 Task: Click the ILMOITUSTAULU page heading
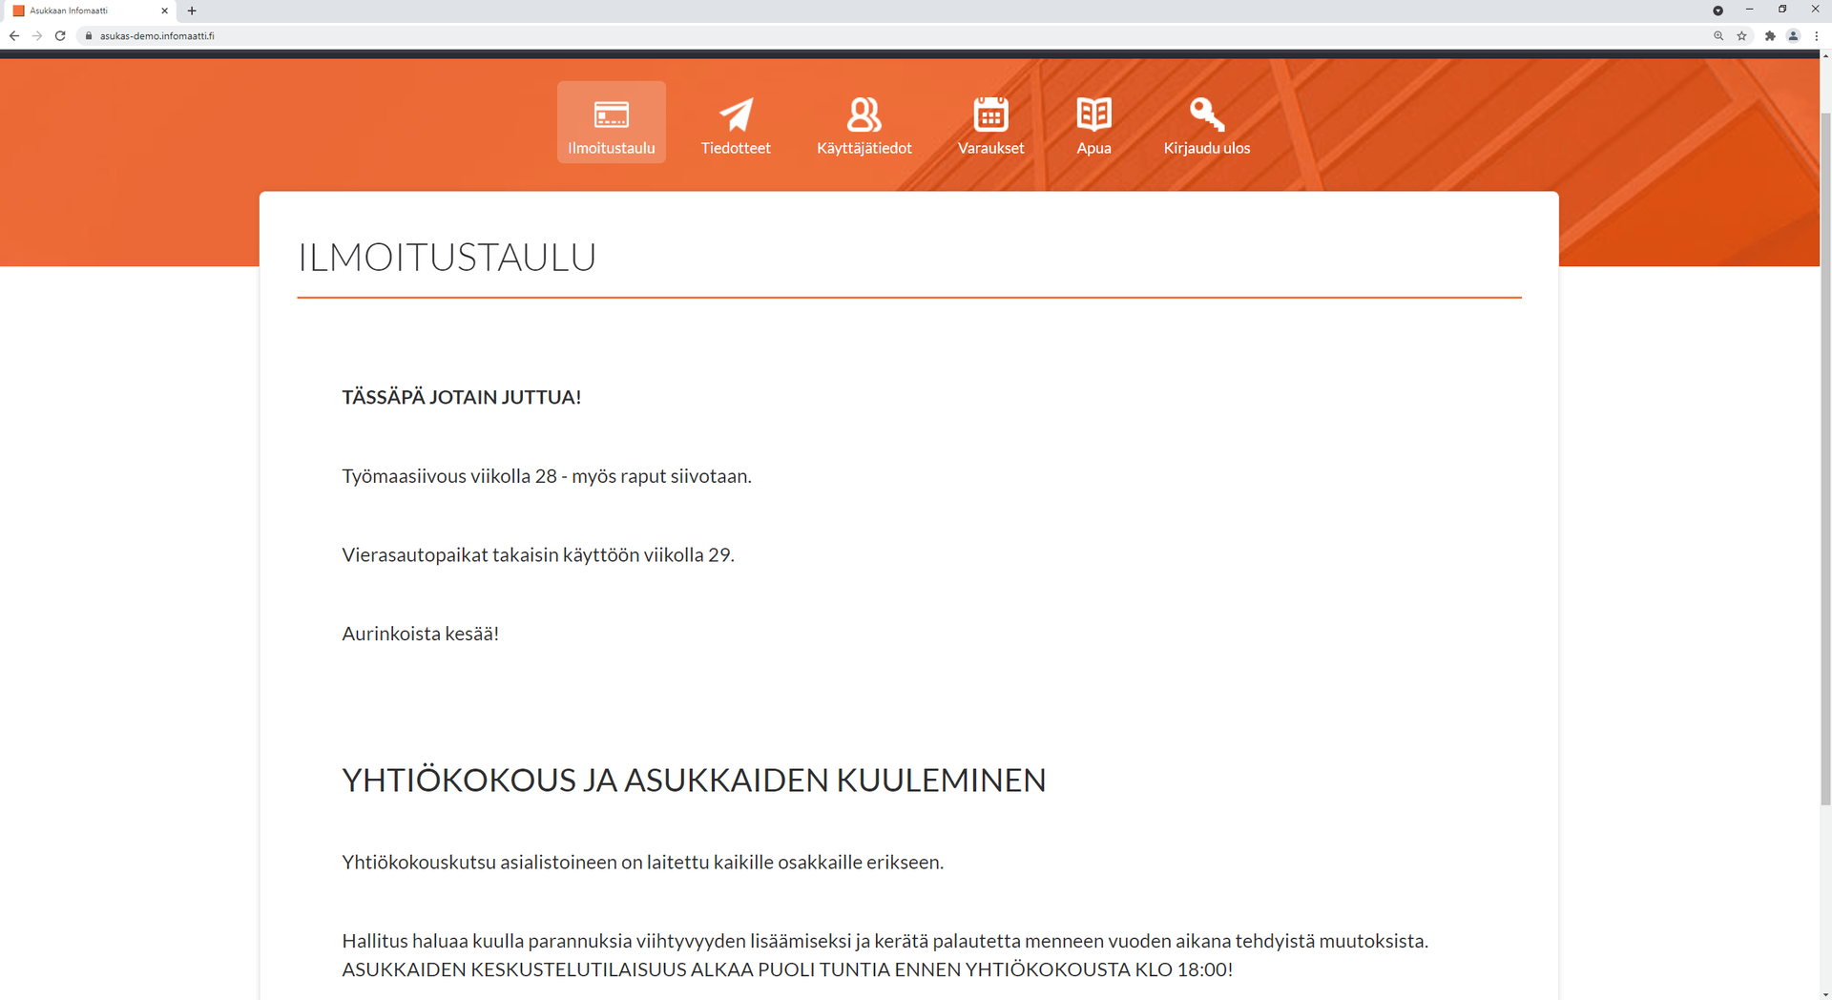point(447,257)
